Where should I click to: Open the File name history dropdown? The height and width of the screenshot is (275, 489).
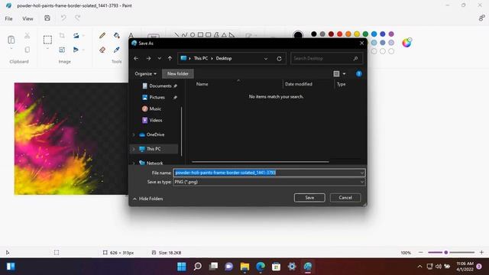pyautogui.click(x=361, y=173)
